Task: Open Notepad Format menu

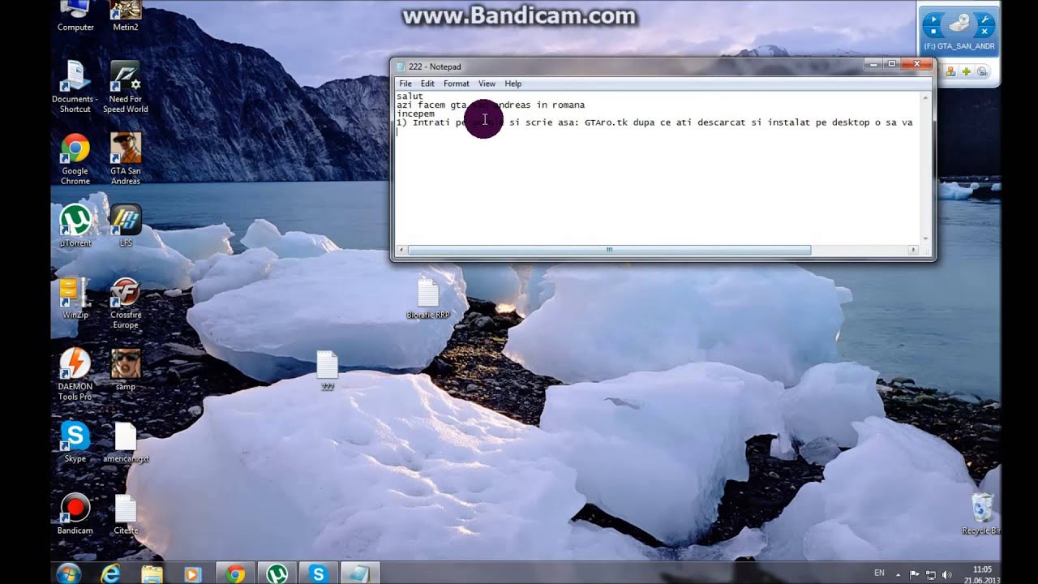Action: tap(457, 84)
